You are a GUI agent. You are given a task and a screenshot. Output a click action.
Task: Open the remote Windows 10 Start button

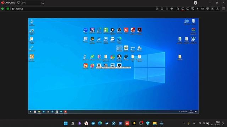point(31,111)
